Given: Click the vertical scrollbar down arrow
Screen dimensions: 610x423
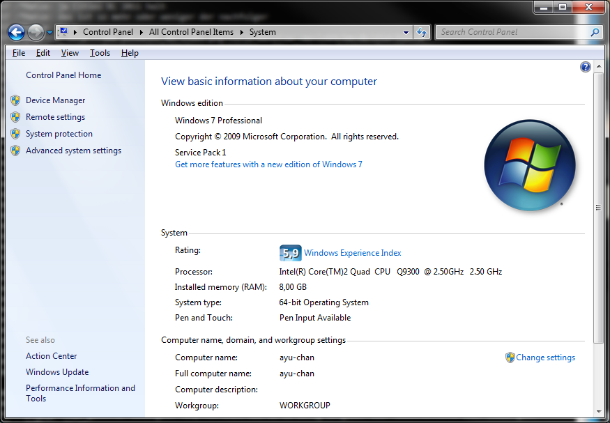Looking at the screenshot, I should pos(598,412).
